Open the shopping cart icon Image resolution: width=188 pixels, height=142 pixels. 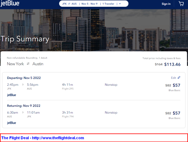pyautogui.click(x=181, y=4)
